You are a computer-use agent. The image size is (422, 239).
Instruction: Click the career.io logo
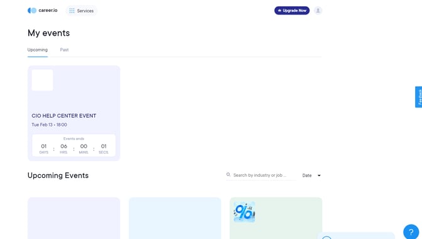point(43,11)
